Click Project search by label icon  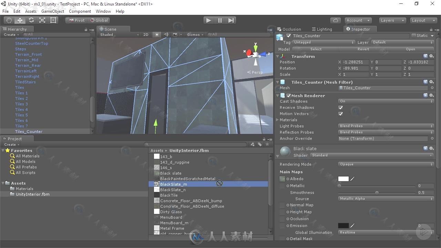coord(260,144)
